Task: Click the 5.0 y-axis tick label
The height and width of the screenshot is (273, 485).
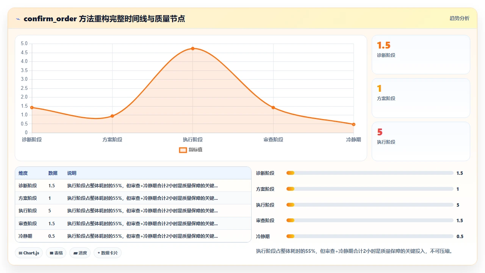Action: click(24, 44)
